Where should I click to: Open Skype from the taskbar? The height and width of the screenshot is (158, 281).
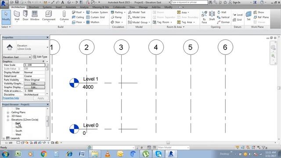(x=158, y=154)
